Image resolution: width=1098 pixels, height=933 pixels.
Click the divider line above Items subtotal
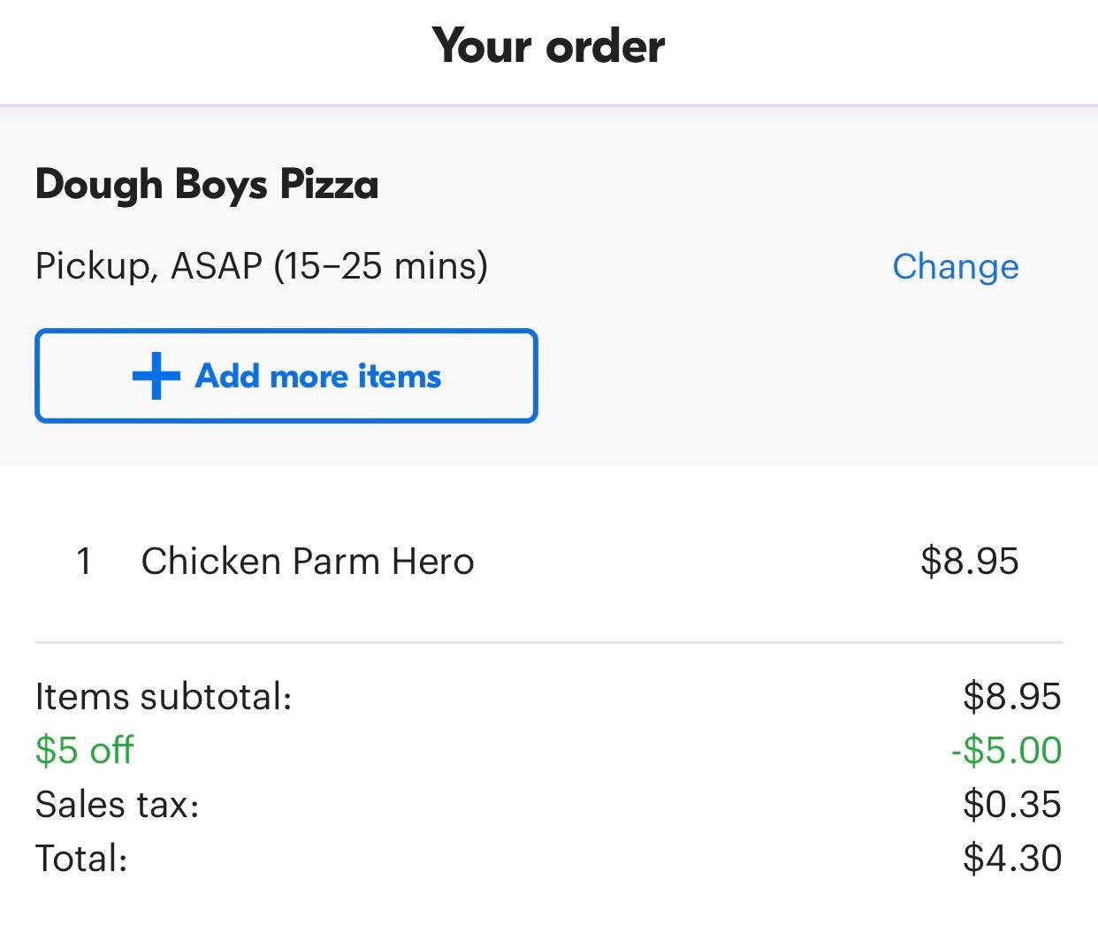tap(548, 642)
